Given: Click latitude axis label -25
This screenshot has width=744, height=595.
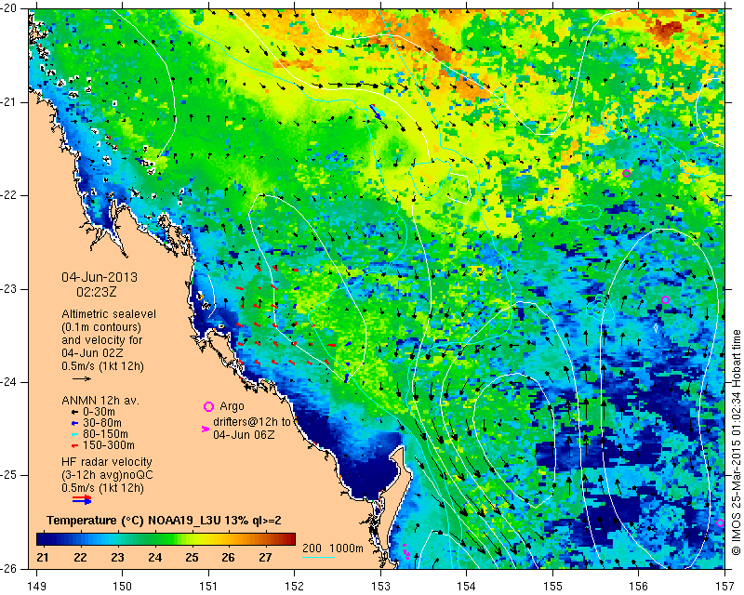Looking at the screenshot, I should tap(9, 475).
